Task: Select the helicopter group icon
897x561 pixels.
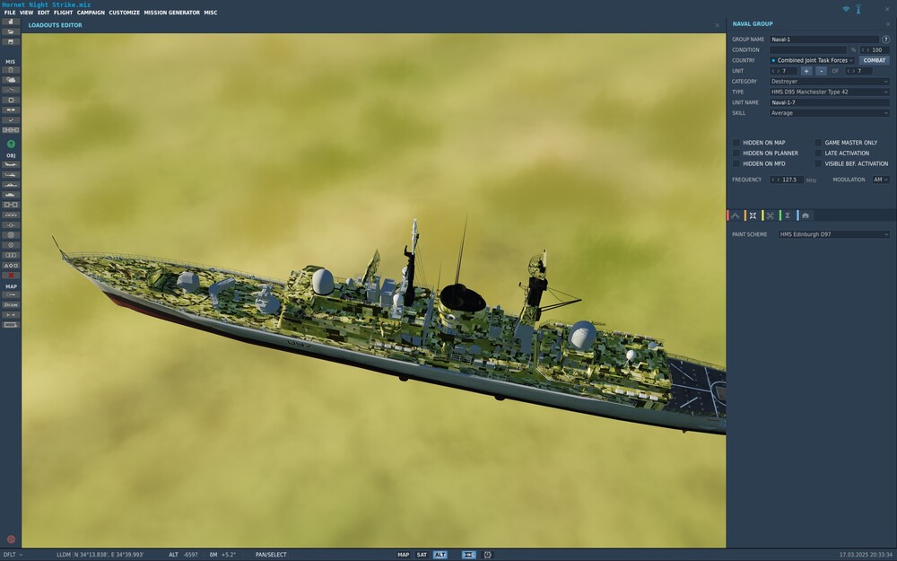Action: coord(11,175)
